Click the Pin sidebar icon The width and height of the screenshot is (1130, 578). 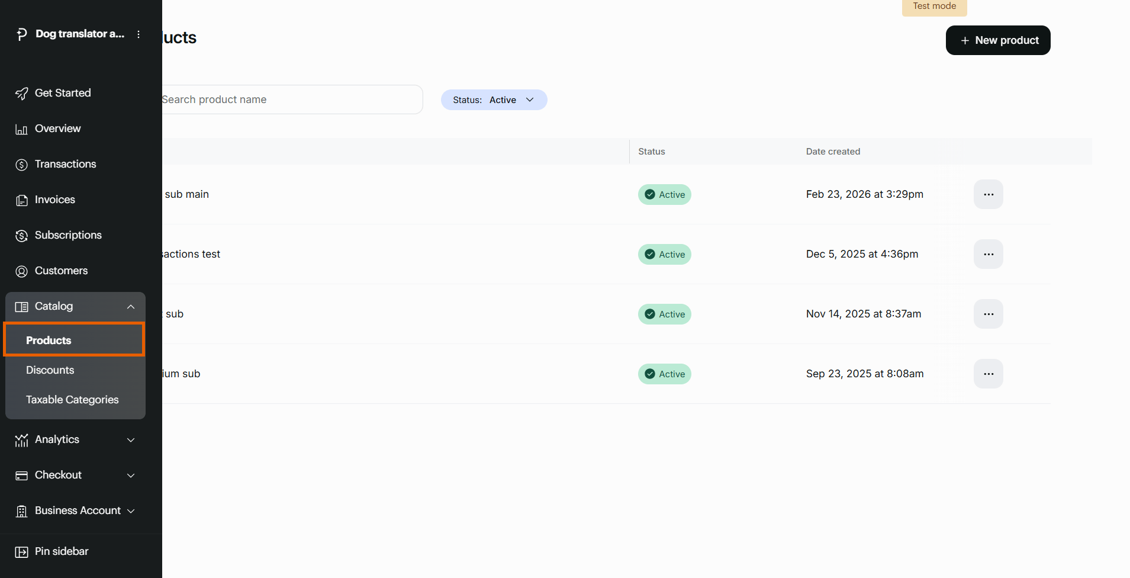point(22,552)
